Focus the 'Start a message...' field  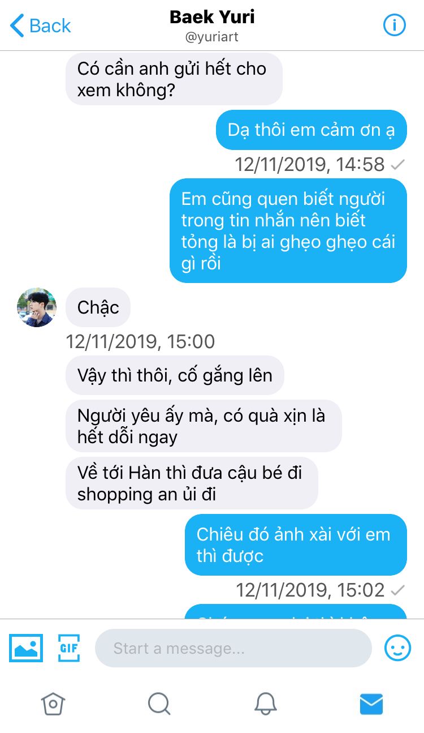[233, 648]
